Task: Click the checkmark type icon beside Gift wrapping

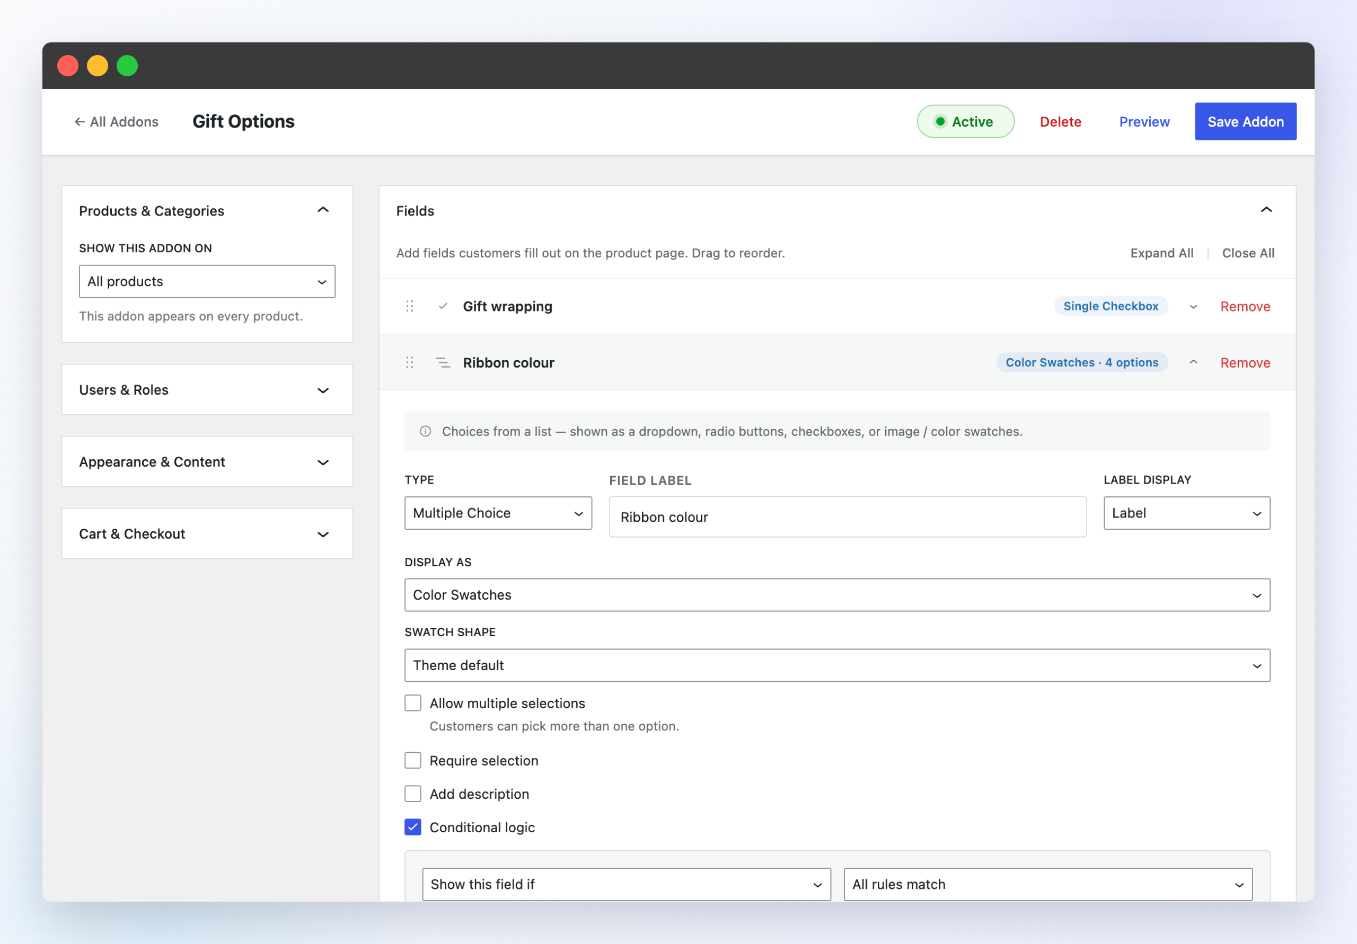Action: click(443, 306)
